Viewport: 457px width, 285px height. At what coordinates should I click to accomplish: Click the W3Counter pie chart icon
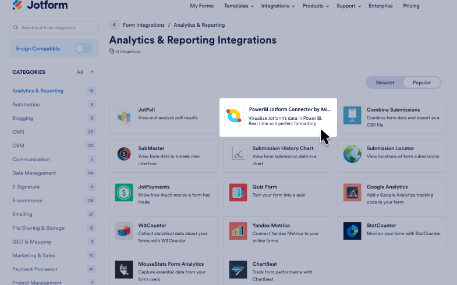tap(124, 231)
